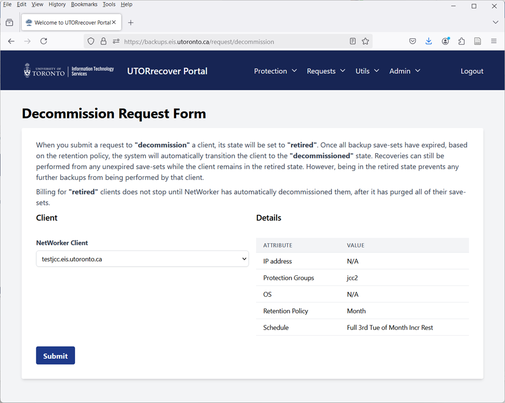The width and height of the screenshot is (505, 403).
Task: Submit the decommission request
Action: tap(55, 355)
